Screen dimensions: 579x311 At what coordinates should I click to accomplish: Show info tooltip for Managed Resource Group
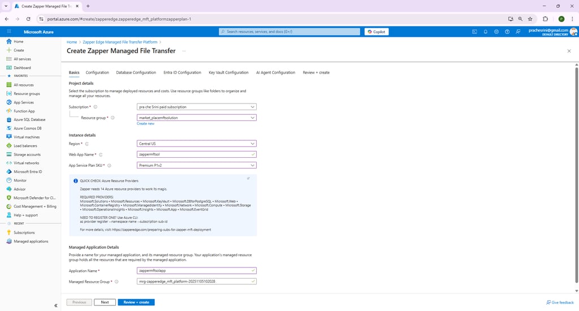pyautogui.click(x=116, y=282)
